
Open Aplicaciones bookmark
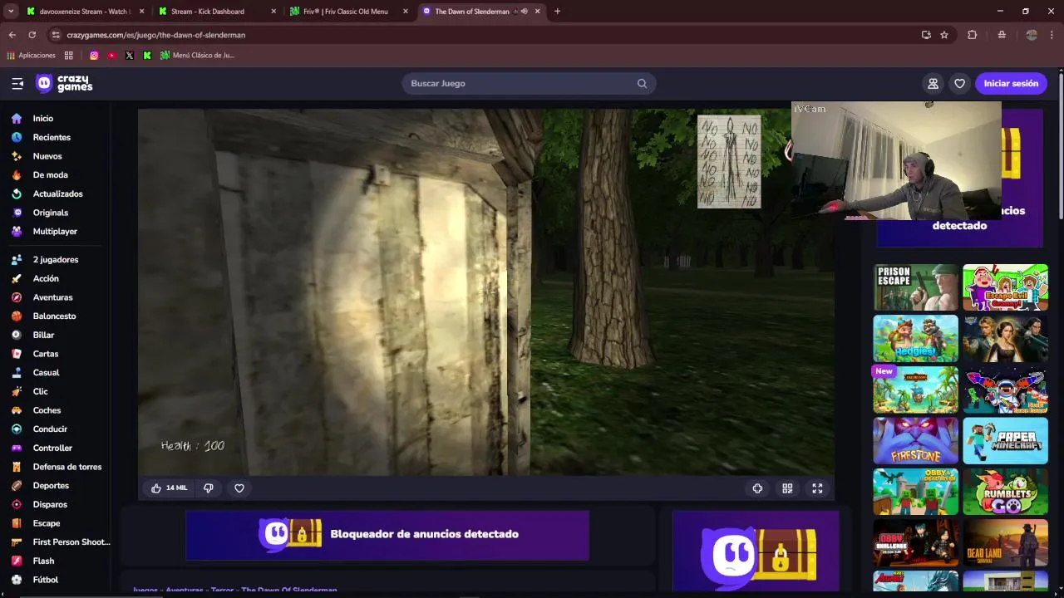pos(32,56)
